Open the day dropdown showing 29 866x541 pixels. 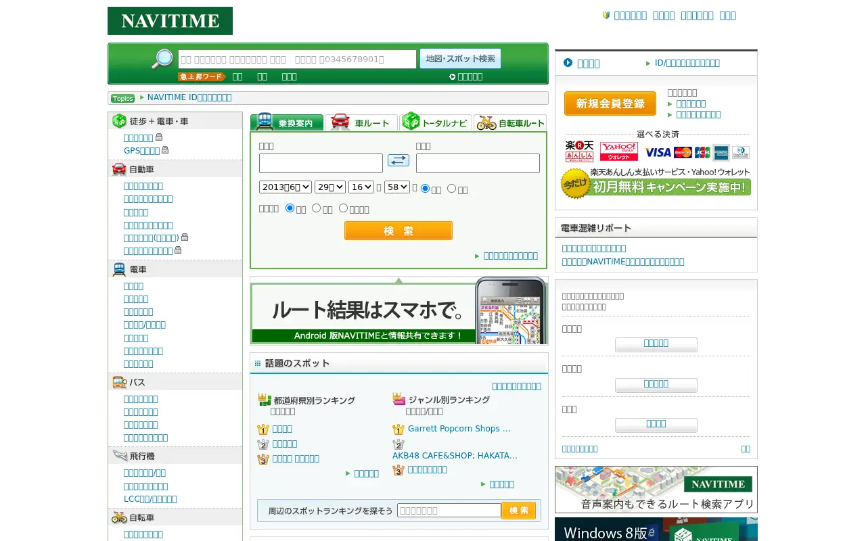click(x=330, y=187)
